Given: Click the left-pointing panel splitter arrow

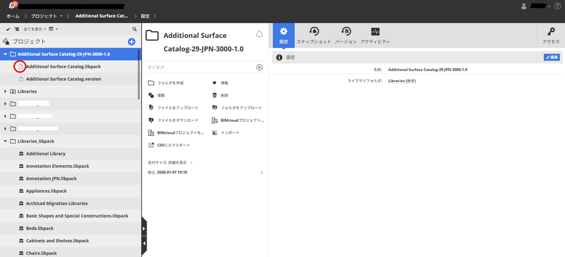Looking at the screenshot, I should click(x=144, y=243).
